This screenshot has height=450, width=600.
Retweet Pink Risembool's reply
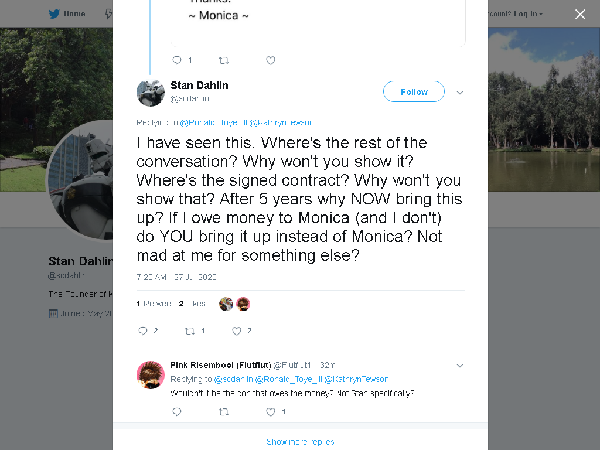pyautogui.click(x=223, y=412)
